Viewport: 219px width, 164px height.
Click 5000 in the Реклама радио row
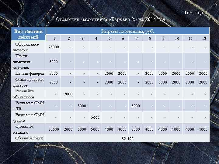point(95,118)
